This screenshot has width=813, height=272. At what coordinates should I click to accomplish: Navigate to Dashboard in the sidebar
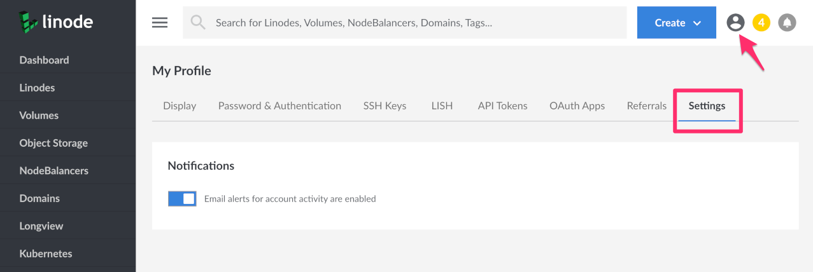click(44, 60)
